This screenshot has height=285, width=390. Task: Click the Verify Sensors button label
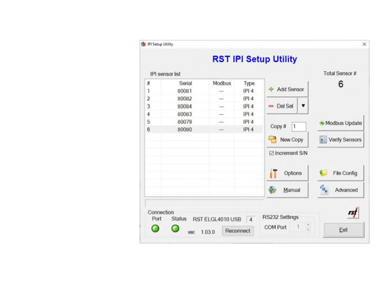345,139
